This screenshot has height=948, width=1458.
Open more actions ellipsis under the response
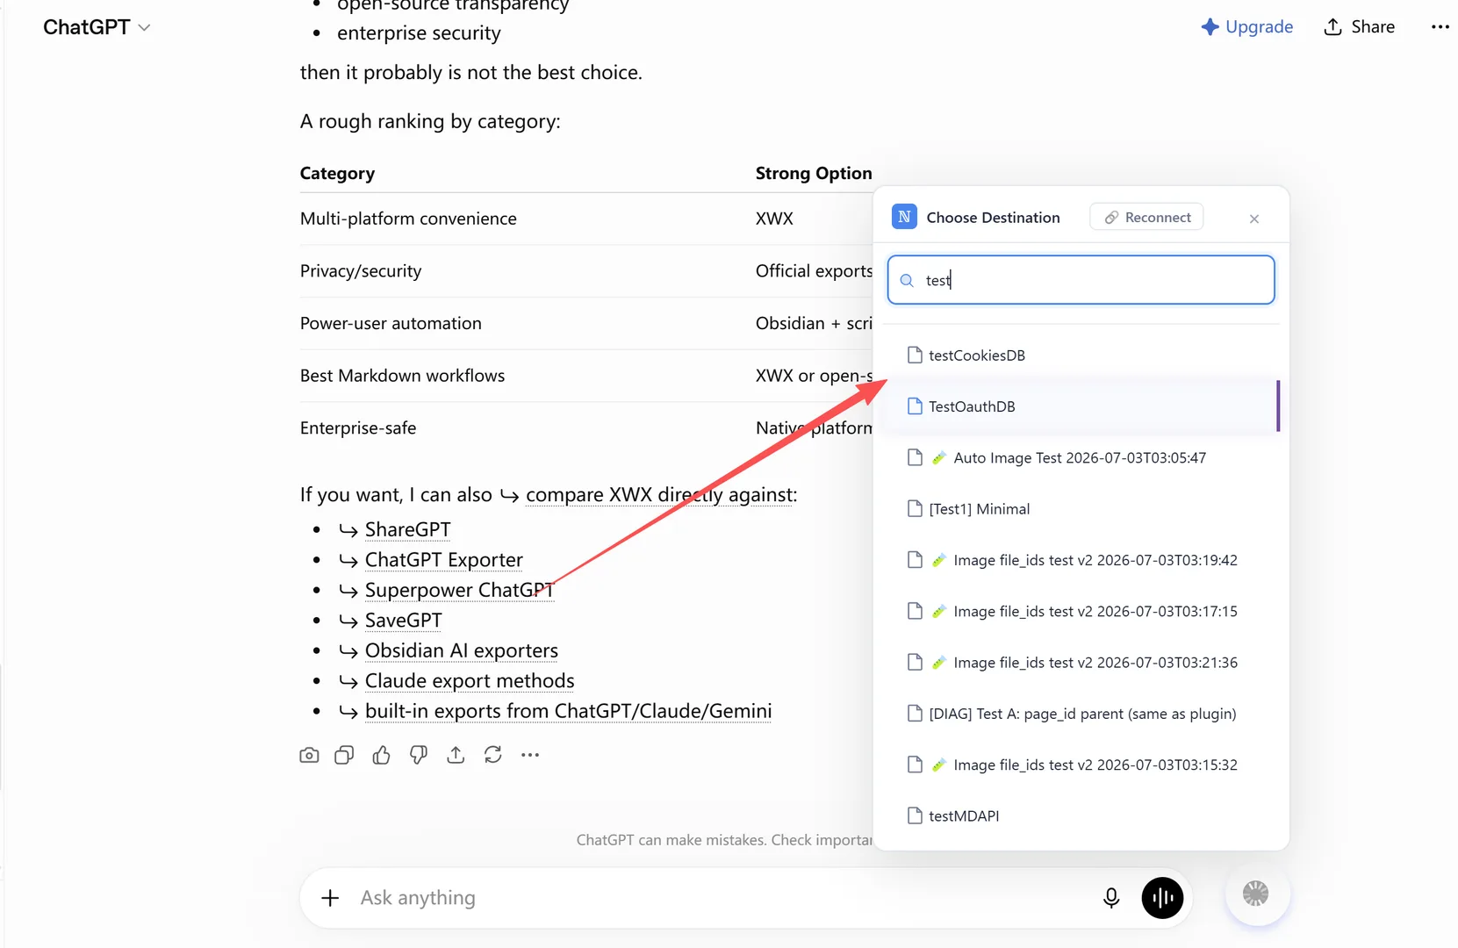click(530, 755)
